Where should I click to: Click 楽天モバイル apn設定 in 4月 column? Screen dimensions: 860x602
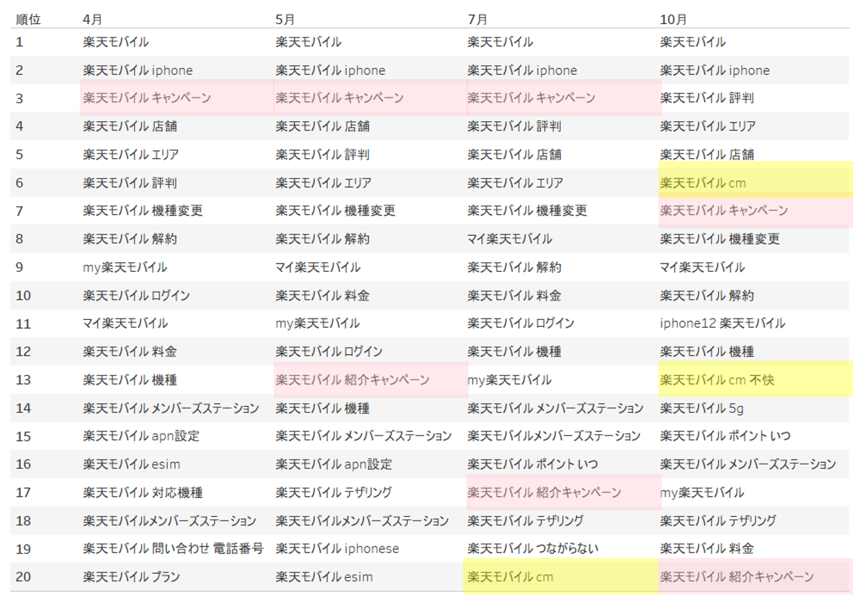[141, 436]
